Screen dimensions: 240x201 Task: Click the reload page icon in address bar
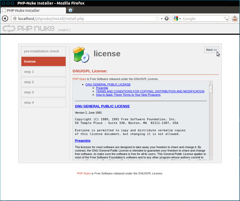pos(166,19)
